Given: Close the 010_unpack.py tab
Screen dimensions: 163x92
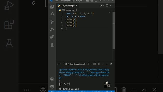Looking at the screenshot, I should (x=77, y=6).
